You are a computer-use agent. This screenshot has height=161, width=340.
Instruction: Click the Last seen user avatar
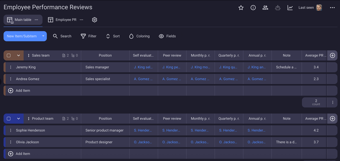[x=319, y=8]
